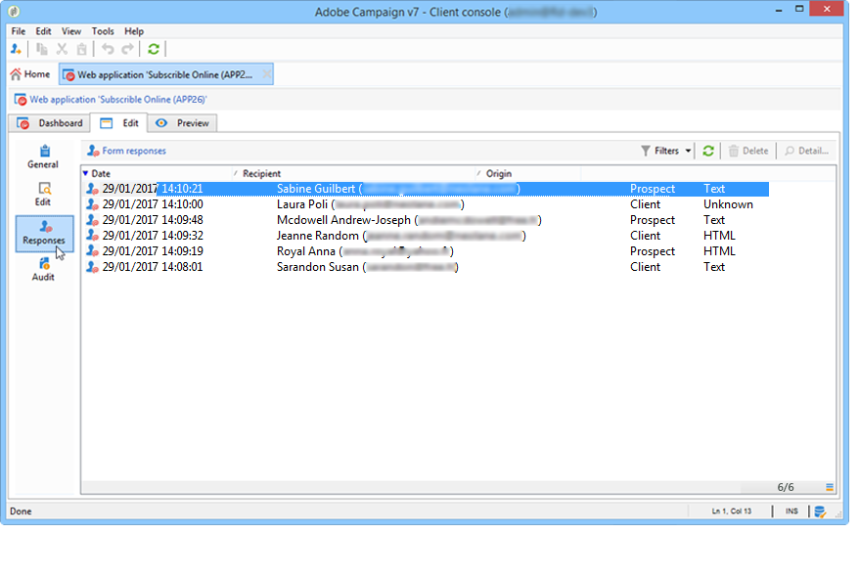
Task: Go to the Home tab
Action: 30,74
